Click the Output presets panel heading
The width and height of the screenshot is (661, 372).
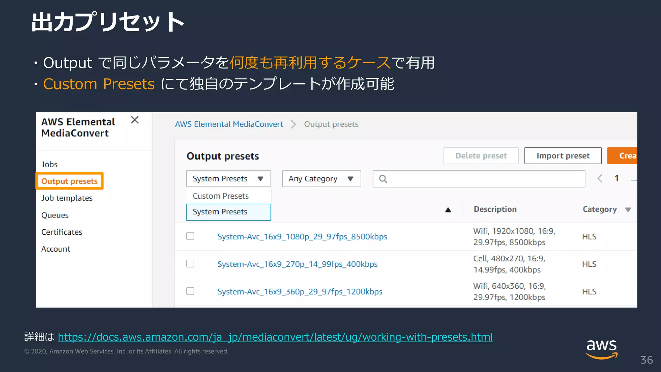[x=223, y=156]
